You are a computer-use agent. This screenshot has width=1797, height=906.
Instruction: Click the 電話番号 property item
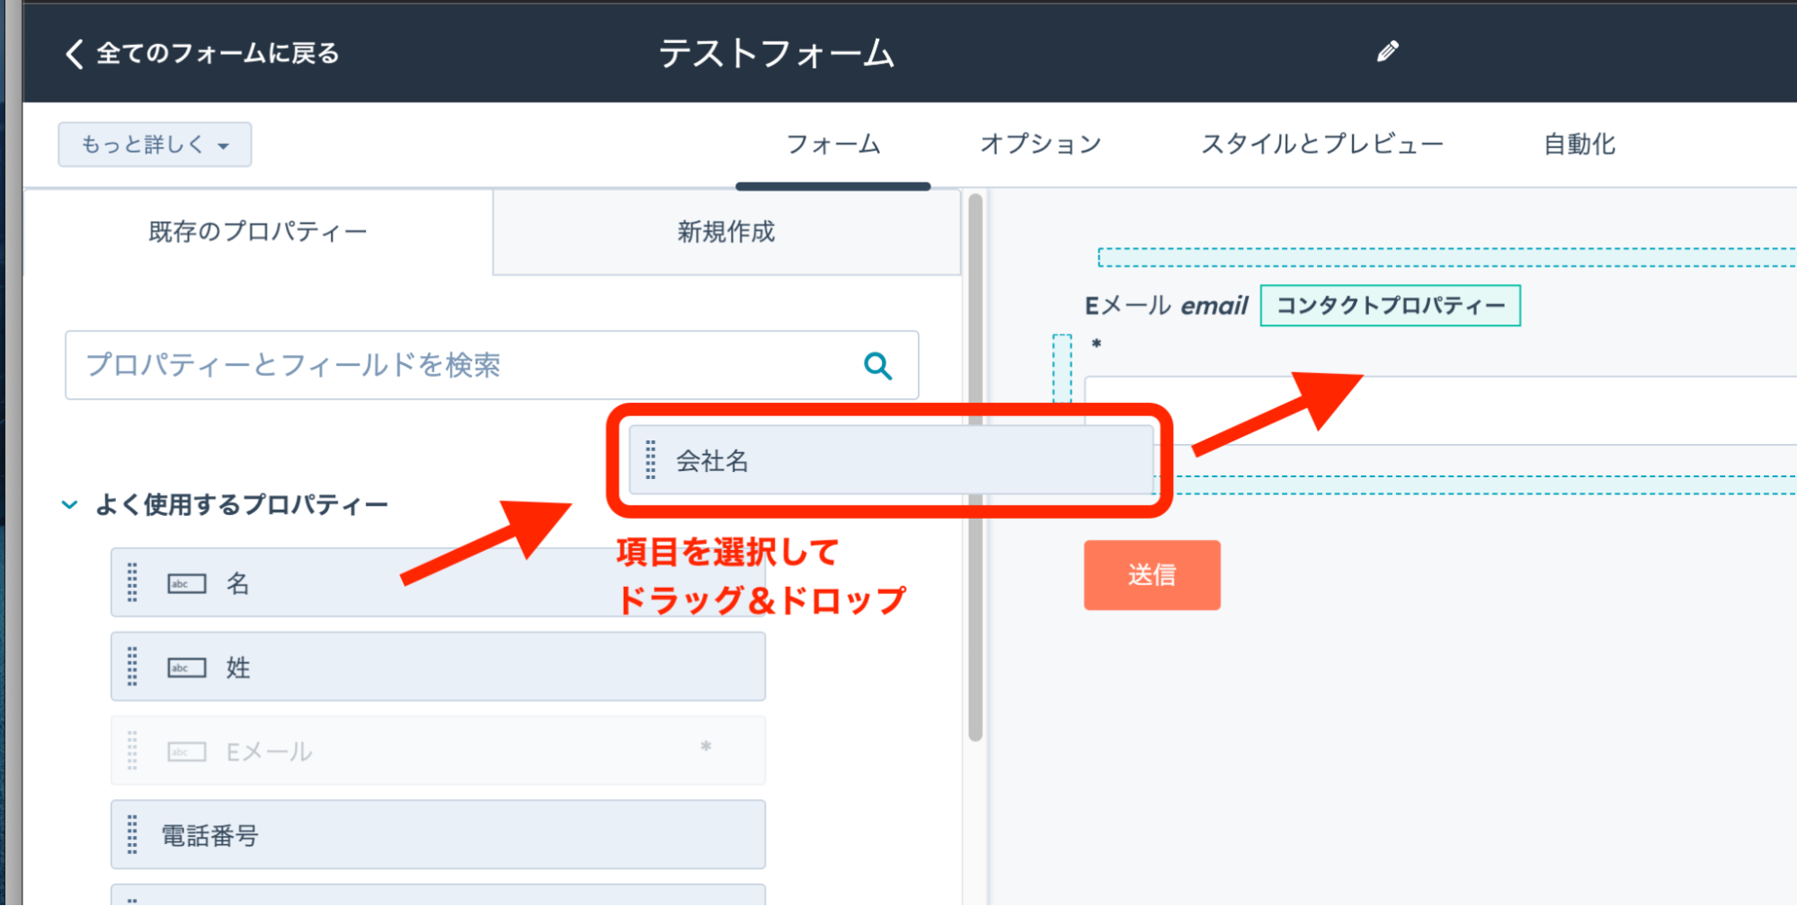[x=438, y=834]
